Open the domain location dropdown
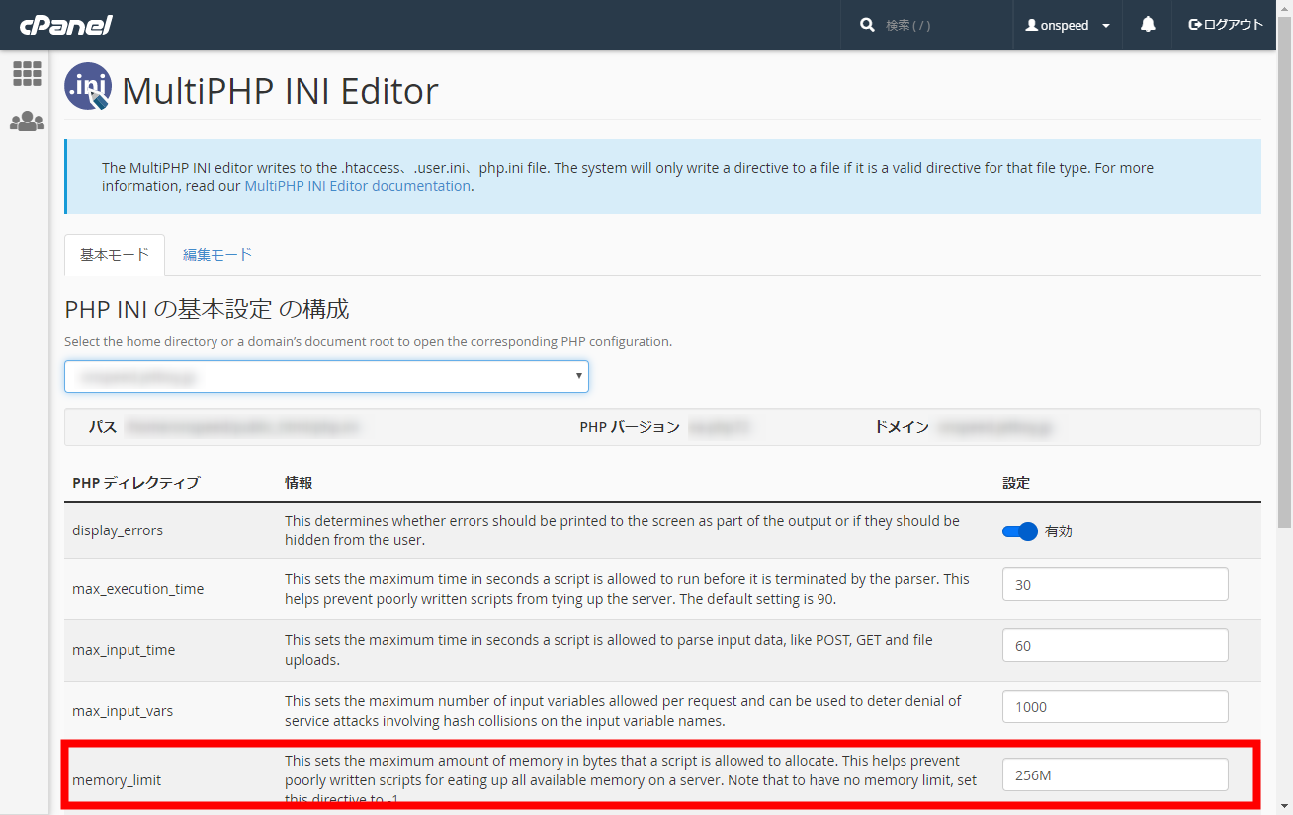1293x815 pixels. tap(326, 376)
